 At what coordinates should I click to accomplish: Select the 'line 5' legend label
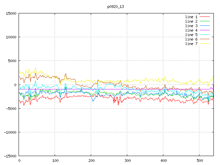(x=191, y=35)
